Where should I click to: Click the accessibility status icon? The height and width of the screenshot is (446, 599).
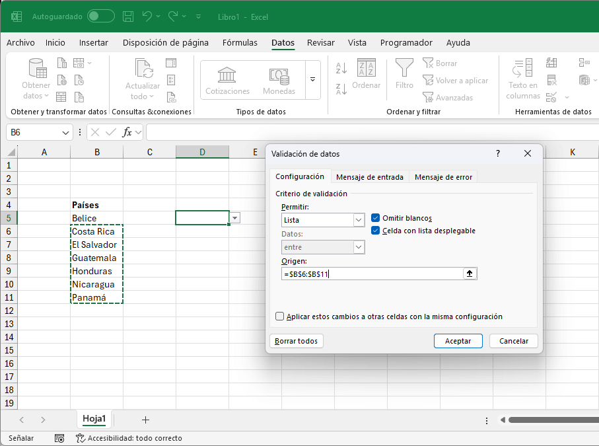point(80,438)
